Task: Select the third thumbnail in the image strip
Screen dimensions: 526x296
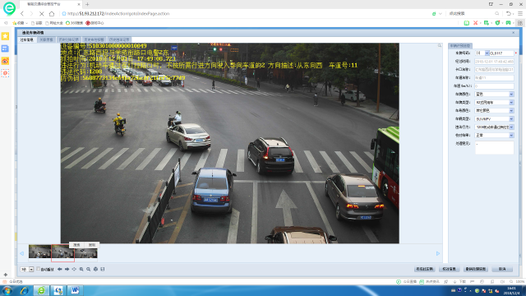Action: (85, 252)
